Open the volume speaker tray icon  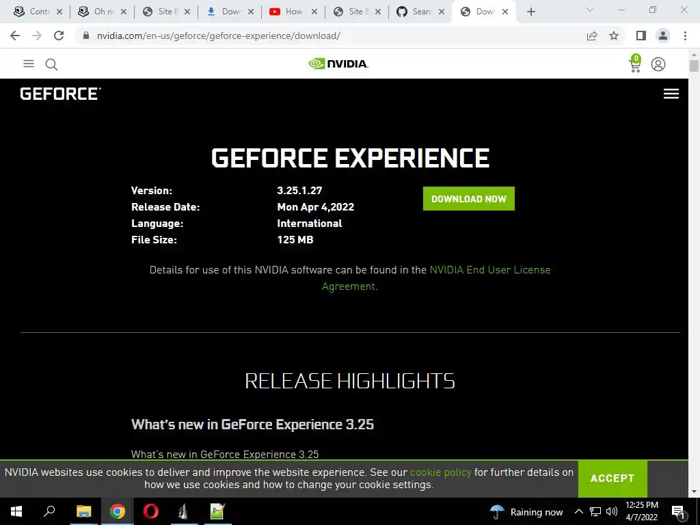(x=612, y=511)
